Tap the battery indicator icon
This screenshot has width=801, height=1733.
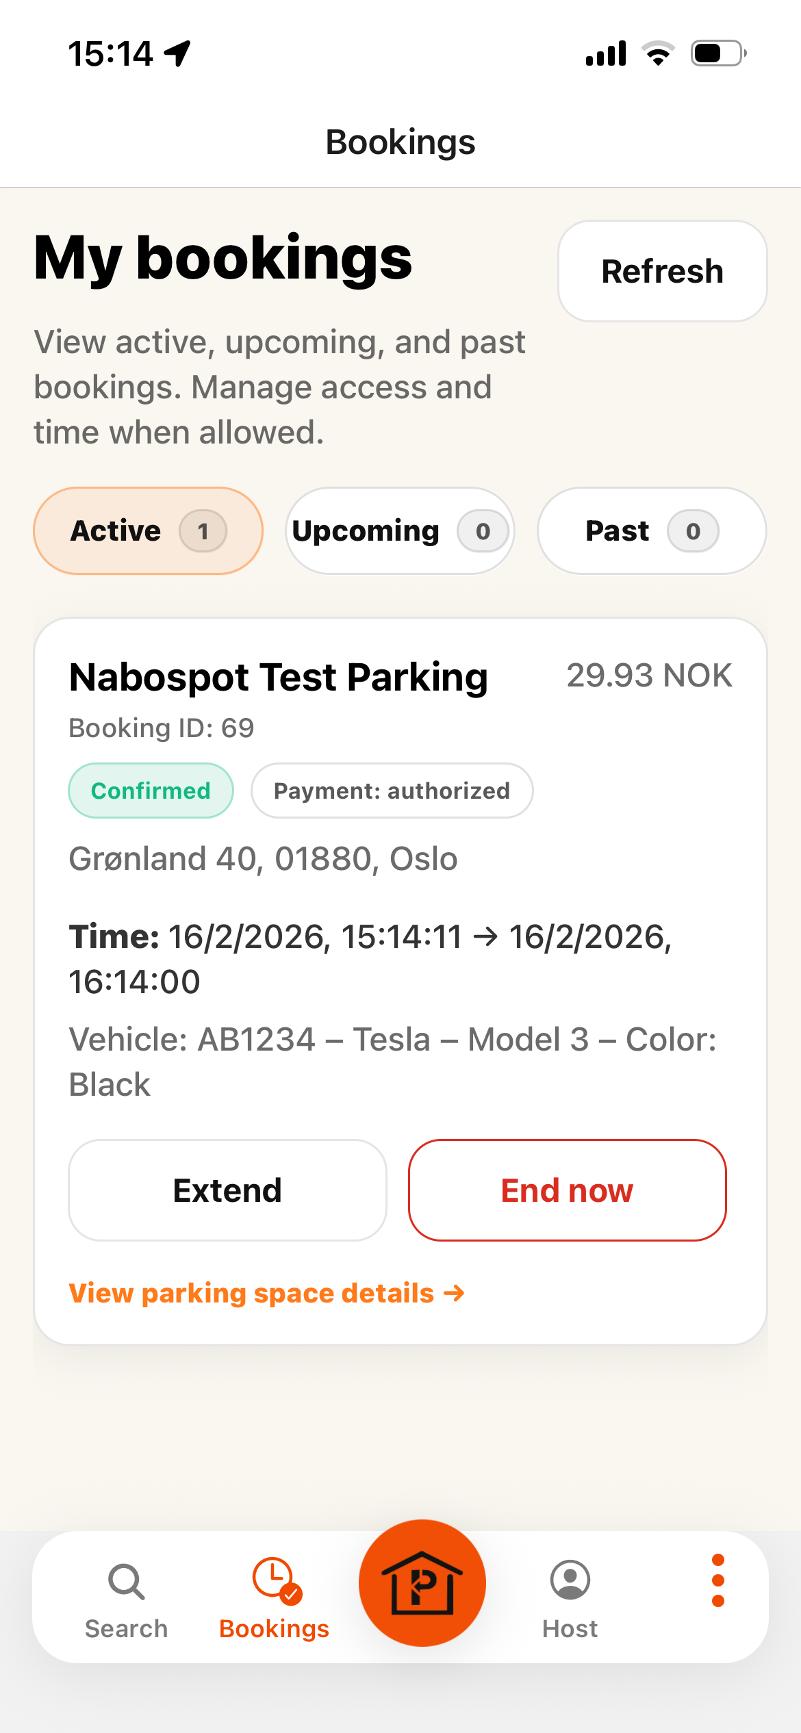pos(717,53)
